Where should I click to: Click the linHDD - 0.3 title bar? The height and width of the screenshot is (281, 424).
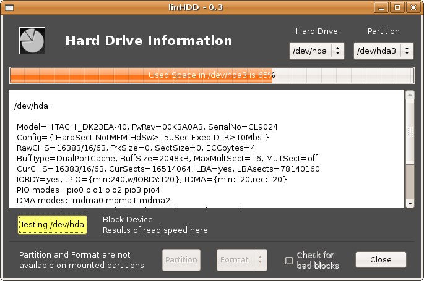point(212,7)
